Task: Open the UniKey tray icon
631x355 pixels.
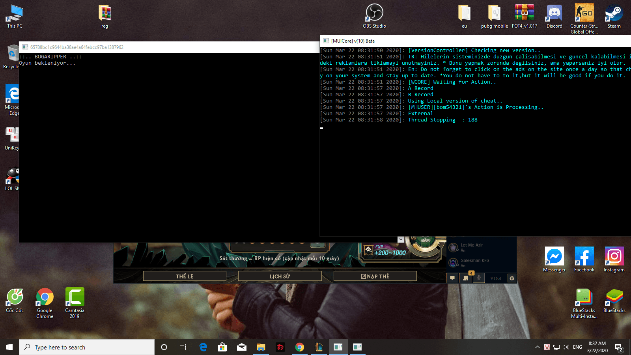Action: point(547,347)
